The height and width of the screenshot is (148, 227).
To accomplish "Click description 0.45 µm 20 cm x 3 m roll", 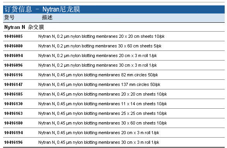I will tap(99, 133).
